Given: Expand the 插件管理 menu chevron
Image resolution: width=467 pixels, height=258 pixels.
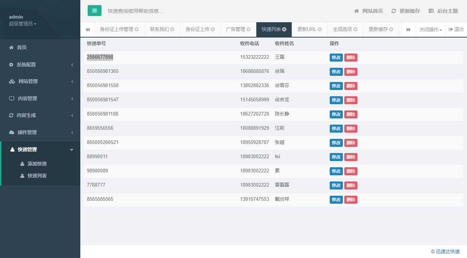Looking at the screenshot, I should tap(72, 132).
